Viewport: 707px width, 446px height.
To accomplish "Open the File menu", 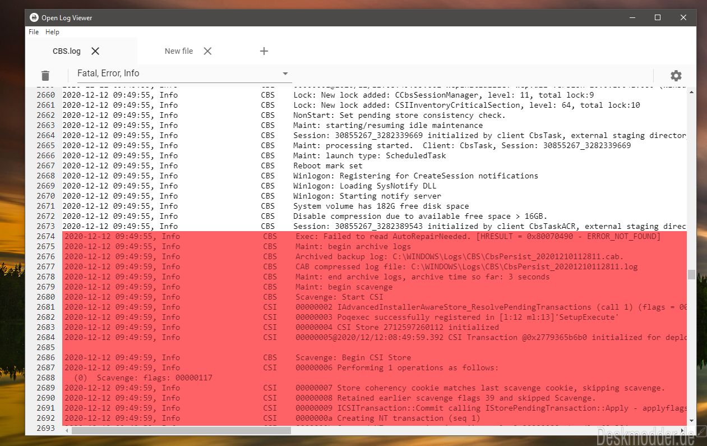I will [34, 32].
